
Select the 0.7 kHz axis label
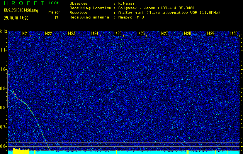tap(3, 127)
